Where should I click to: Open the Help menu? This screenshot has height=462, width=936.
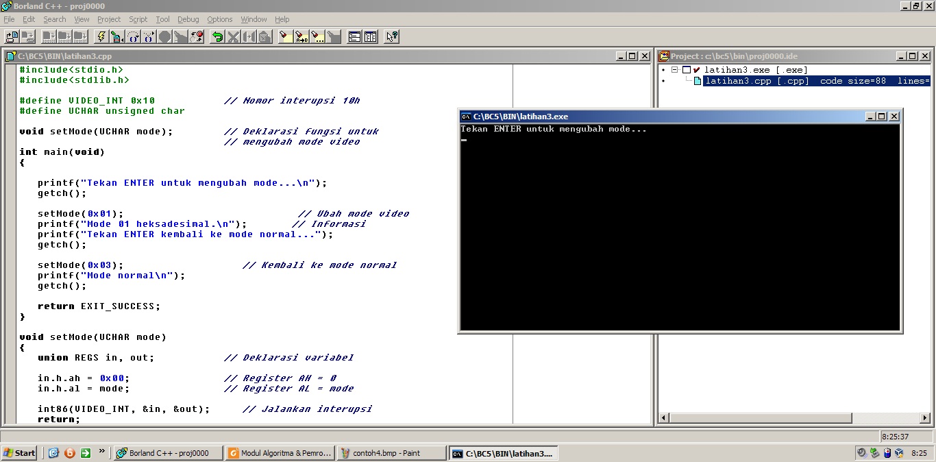(x=282, y=19)
